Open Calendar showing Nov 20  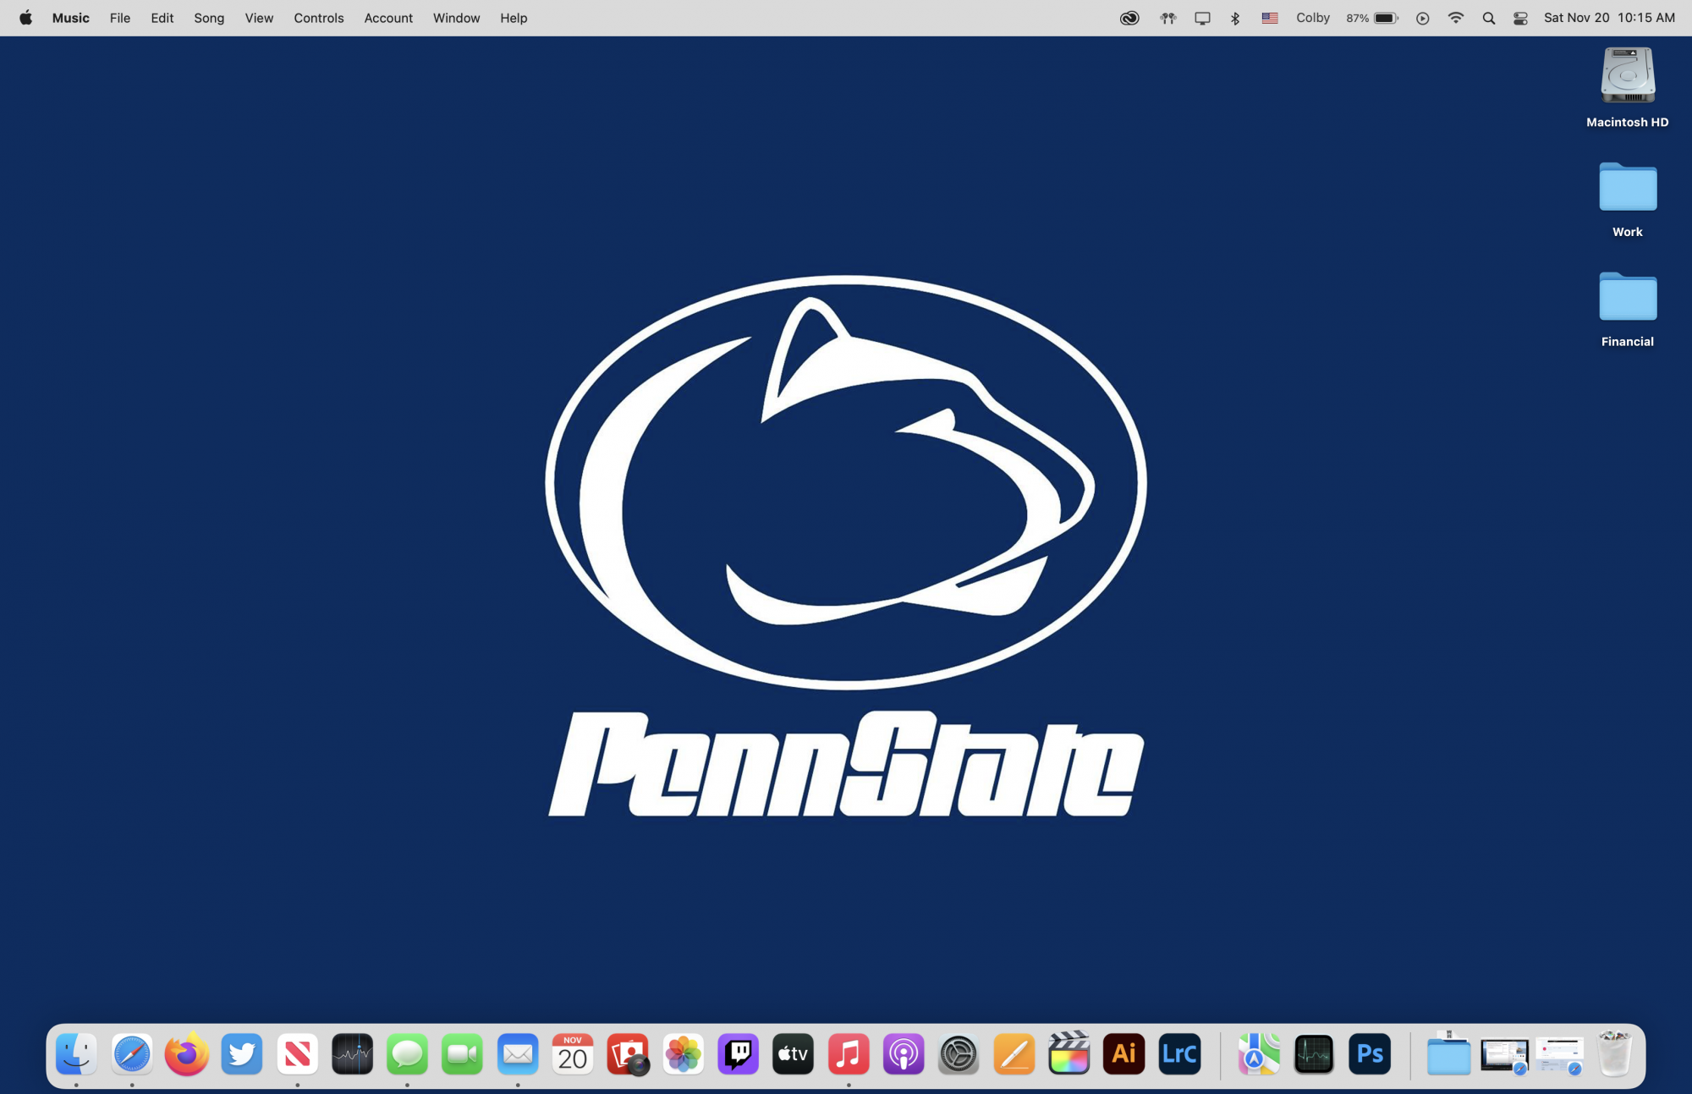[x=573, y=1054]
